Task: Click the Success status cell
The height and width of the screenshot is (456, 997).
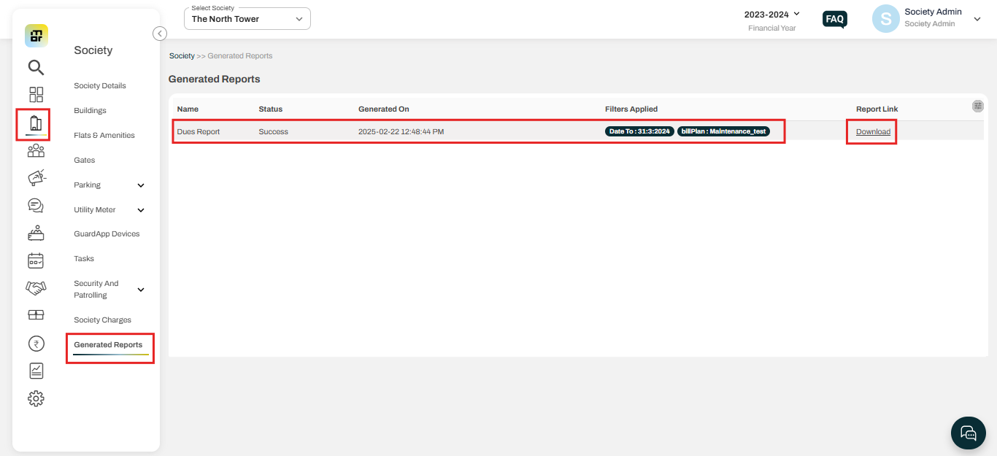Action: [x=274, y=131]
